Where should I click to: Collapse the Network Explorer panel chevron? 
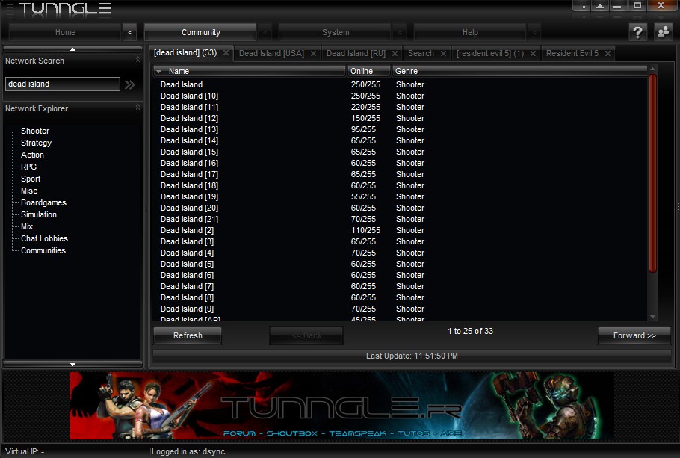tap(138, 107)
